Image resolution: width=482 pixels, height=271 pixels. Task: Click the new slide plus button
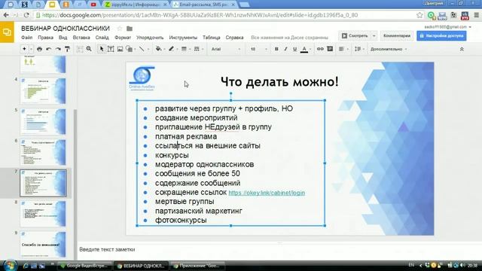(24, 49)
